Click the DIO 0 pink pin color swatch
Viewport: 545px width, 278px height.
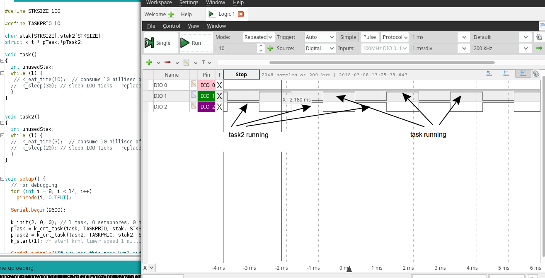tap(206, 85)
